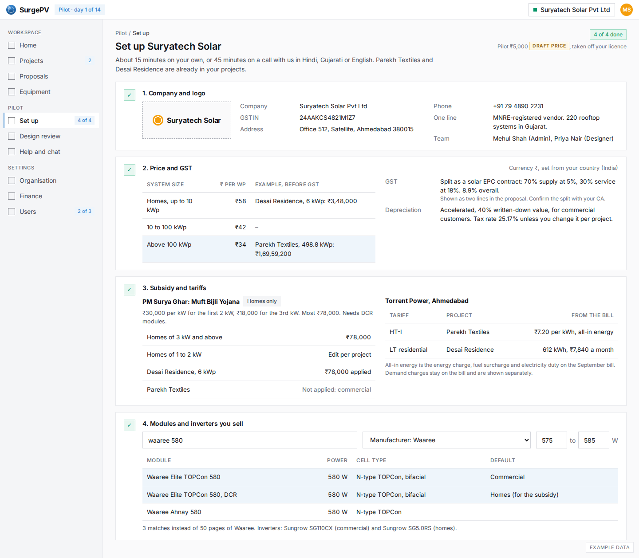Image resolution: width=639 pixels, height=558 pixels.
Task: Select the Waaree Elite TOPCon 580, DCR row
Action: point(380,495)
